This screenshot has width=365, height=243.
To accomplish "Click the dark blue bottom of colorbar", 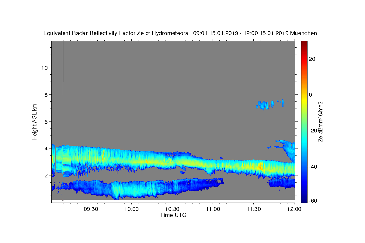I will click(304, 199).
